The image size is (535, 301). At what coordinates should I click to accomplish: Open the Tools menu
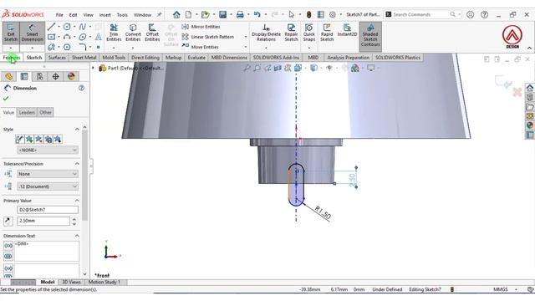(x=122, y=15)
